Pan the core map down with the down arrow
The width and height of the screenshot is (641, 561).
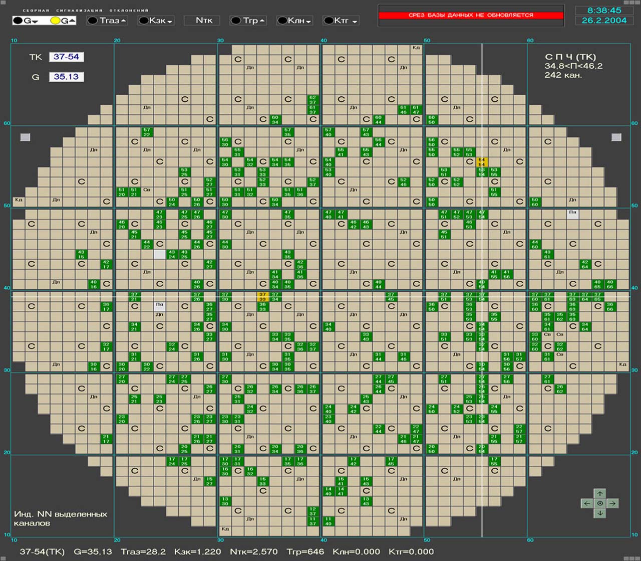(600, 513)
